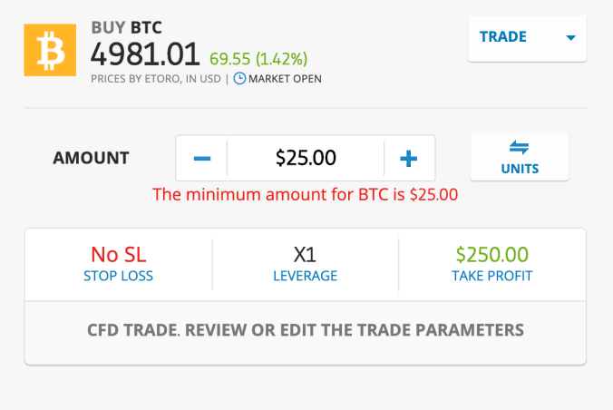Click the MARKET OPEN status text
This screenshot has width=613, height=410.
[285, 79]
